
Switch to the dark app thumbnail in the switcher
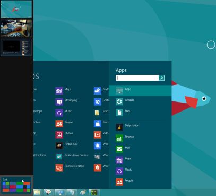[16, 48]
